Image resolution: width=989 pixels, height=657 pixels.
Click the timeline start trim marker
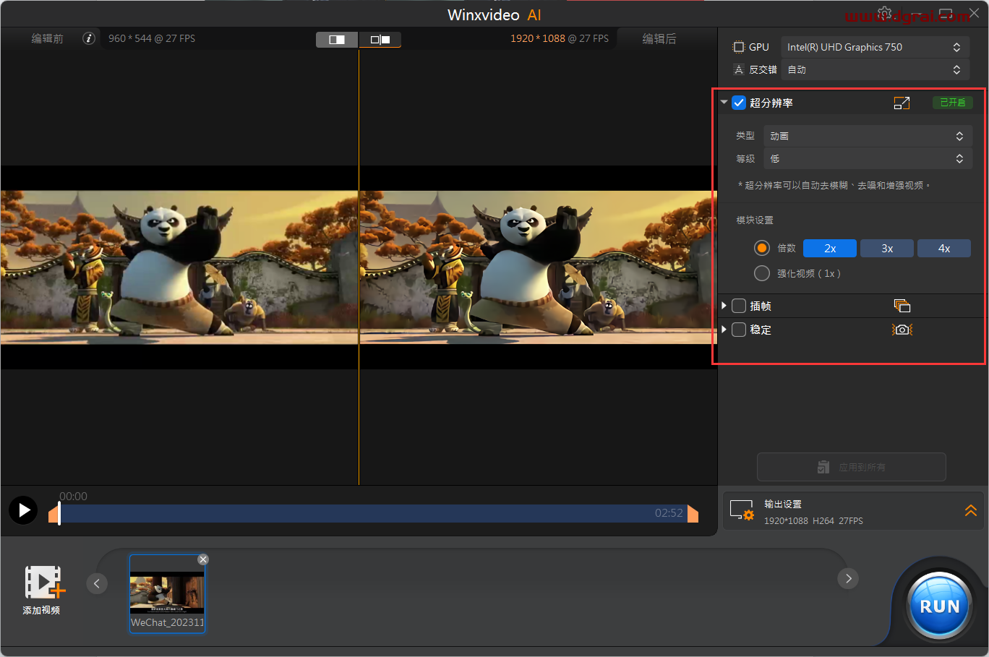point(53,514)
